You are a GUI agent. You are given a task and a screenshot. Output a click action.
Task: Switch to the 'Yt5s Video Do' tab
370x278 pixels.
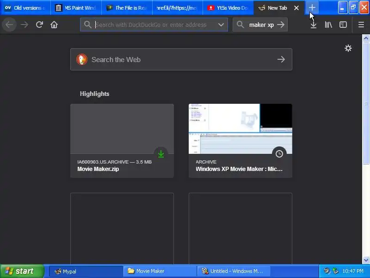[228, 8]
